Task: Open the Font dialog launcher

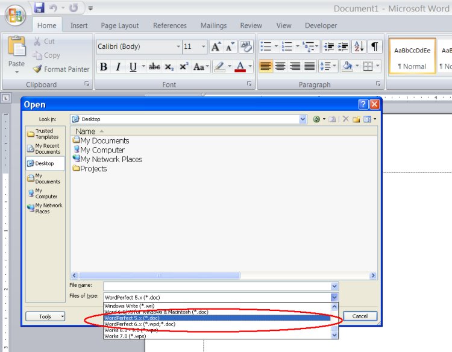Action: 249,84
